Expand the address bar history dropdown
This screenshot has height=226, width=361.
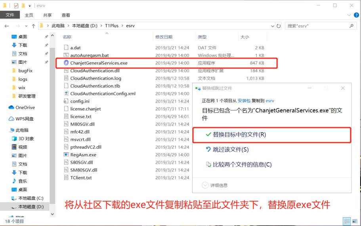tap(272, 26)
